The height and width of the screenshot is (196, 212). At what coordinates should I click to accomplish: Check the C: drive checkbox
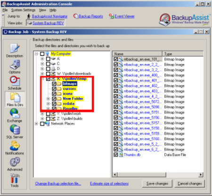coord(48,64)
